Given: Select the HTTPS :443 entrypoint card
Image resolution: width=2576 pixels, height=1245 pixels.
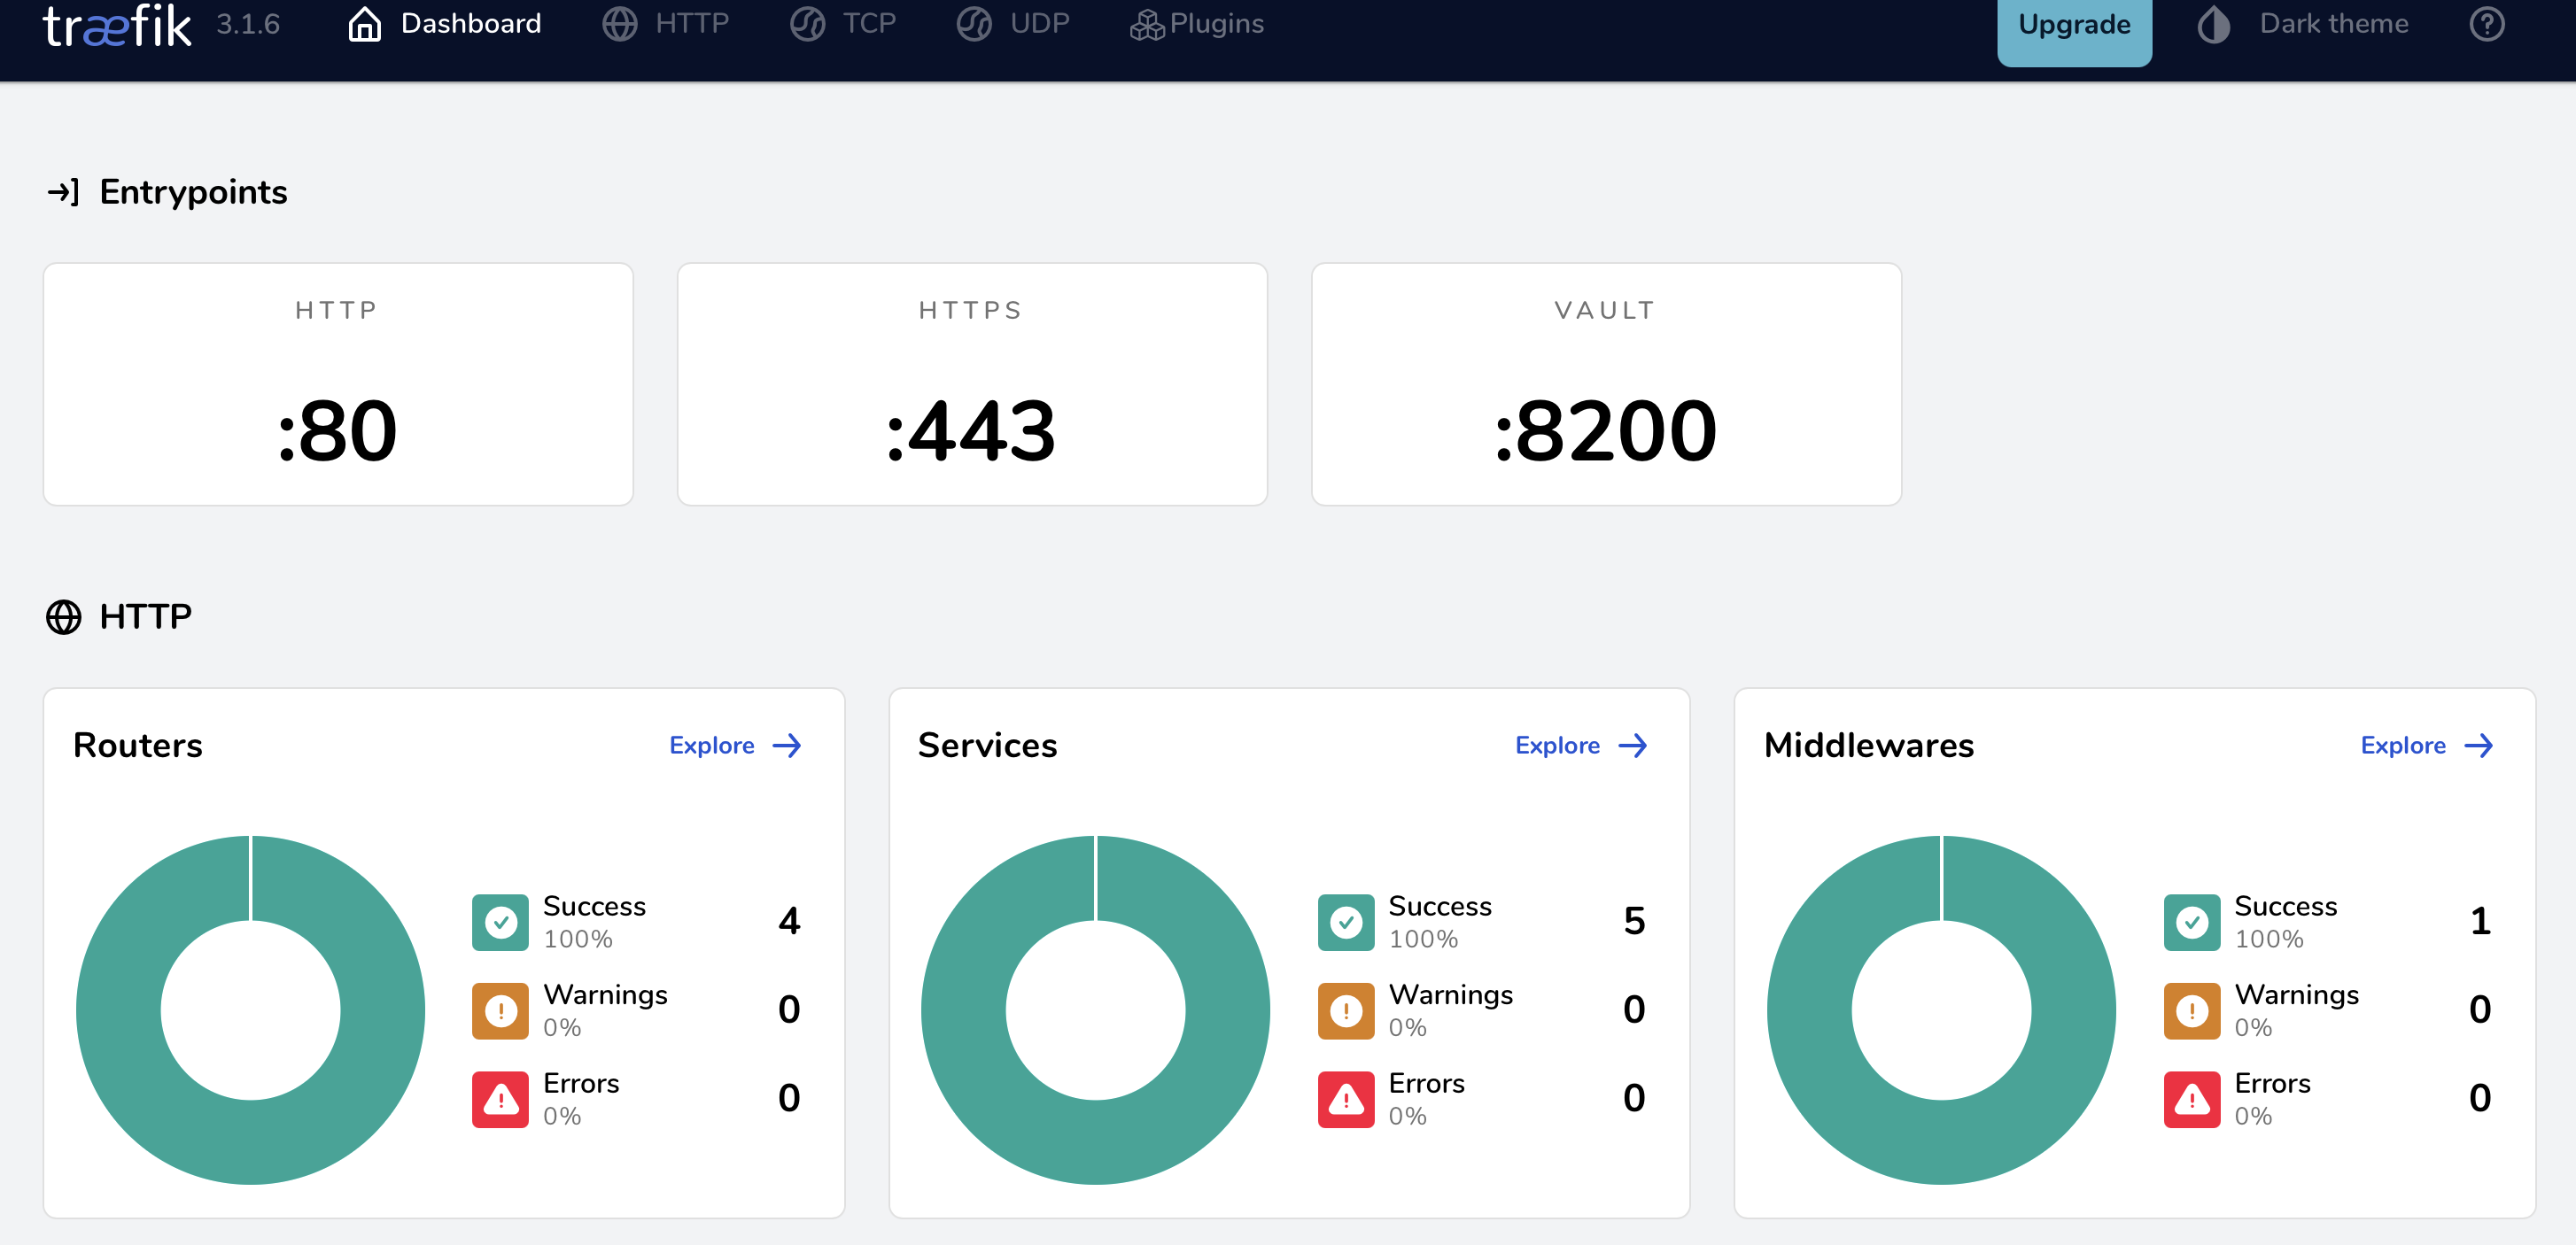Looking at the screenshot, I should click(971, 386).
